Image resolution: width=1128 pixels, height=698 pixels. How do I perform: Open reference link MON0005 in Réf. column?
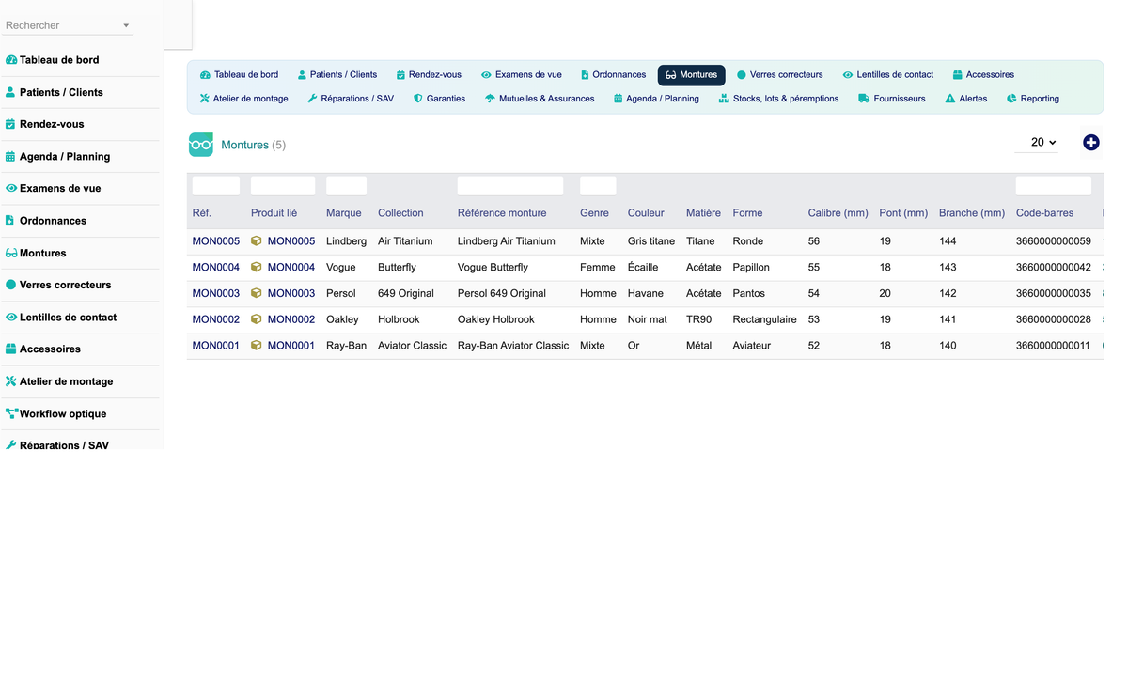(x=216, y=241)
